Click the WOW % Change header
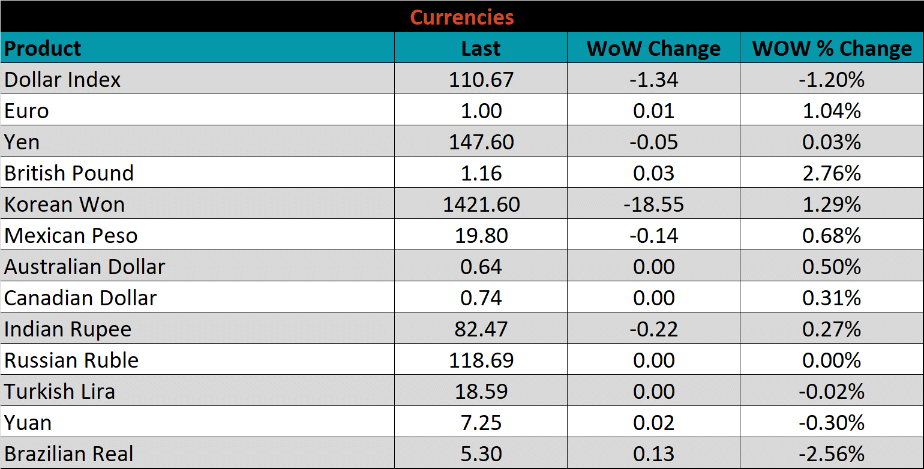The image size is (924, 469). pyautogui.click(x=832, y=48)
